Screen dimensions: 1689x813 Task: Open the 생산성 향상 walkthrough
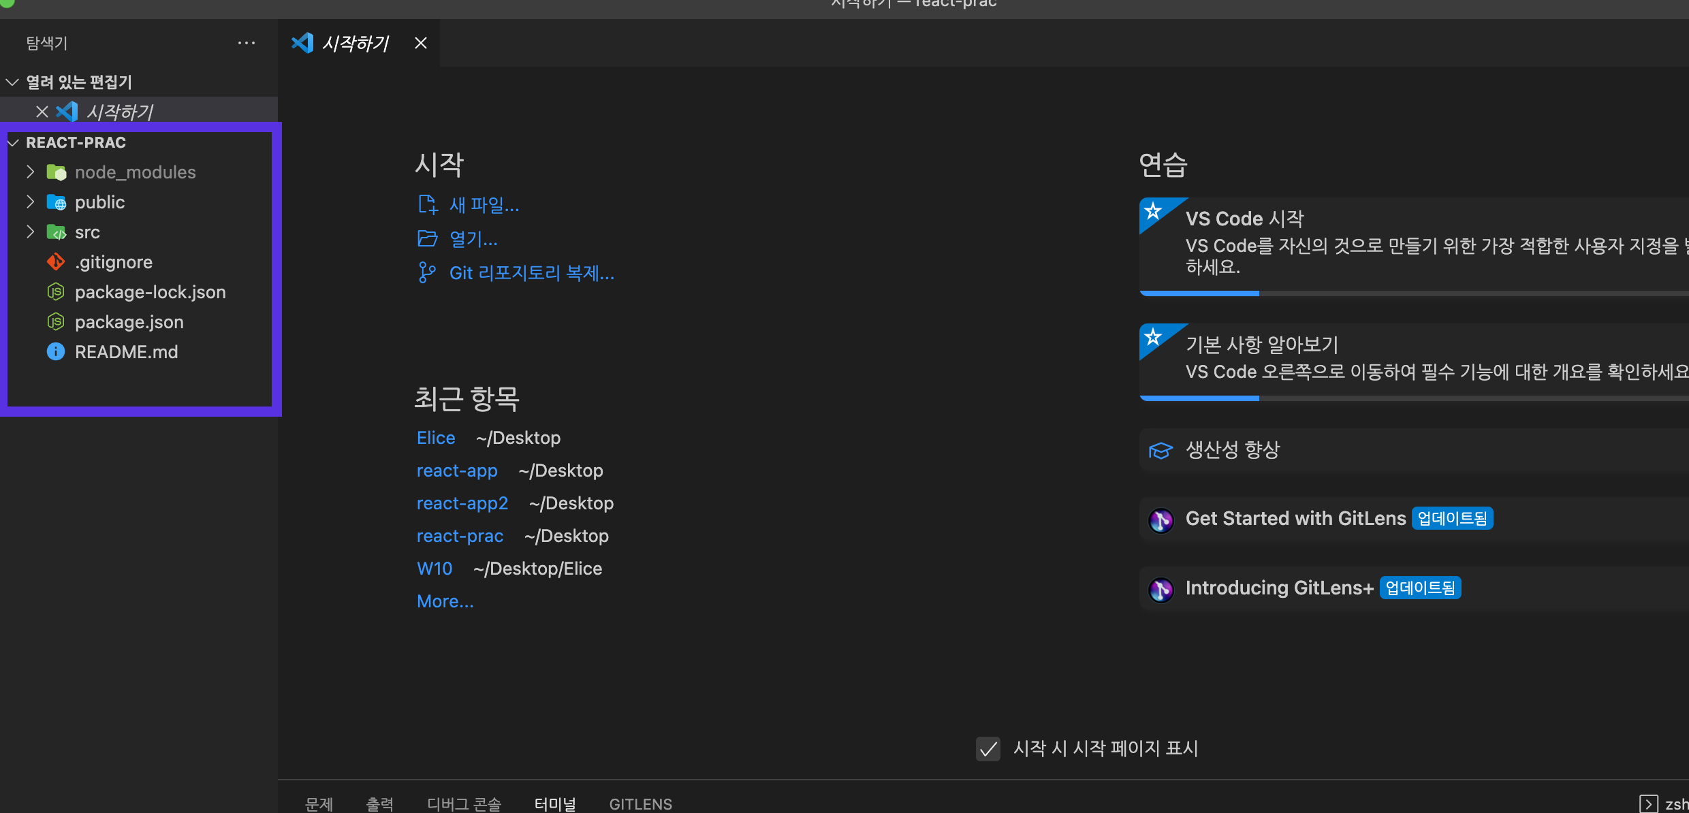[x=1414, y=450]
